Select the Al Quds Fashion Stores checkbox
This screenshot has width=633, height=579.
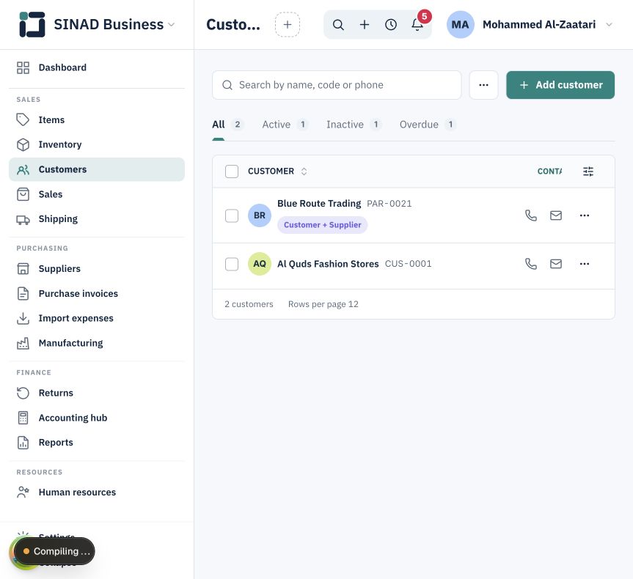232,265
